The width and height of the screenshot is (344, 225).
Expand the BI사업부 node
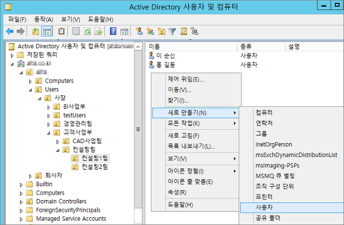[49, 107]
